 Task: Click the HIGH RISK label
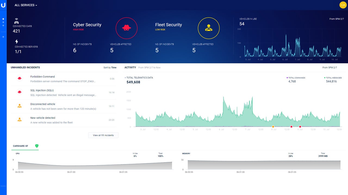click(x=78, y=30)
